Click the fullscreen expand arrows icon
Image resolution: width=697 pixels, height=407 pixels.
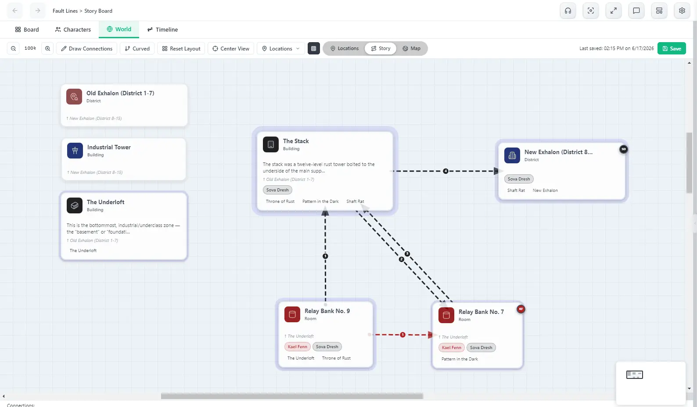(614, 11)
